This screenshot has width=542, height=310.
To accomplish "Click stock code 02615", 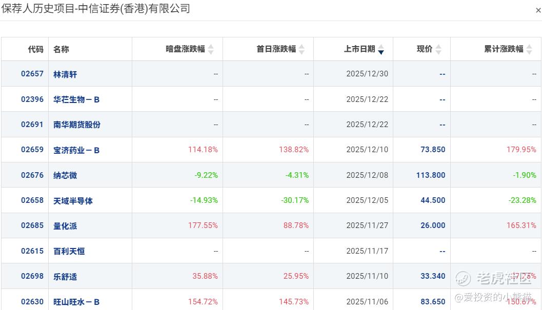I will [x=32, y=251].
